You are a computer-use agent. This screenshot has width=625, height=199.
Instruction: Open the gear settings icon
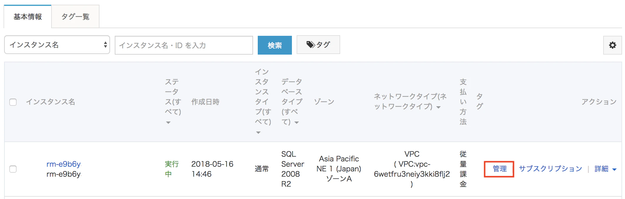click(612, 45)
